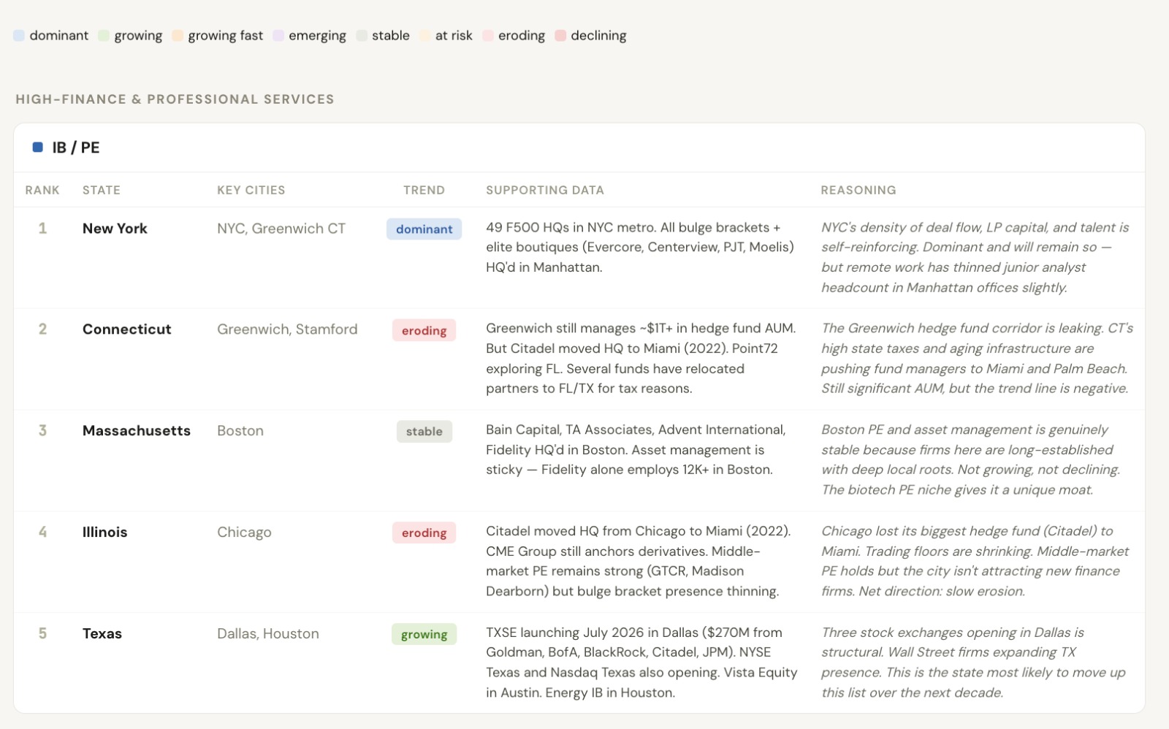Sort by the RANK column header

point(42,190)
